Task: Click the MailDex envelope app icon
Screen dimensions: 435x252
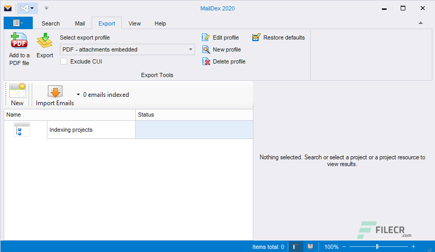Action: (x=8, y=8)
